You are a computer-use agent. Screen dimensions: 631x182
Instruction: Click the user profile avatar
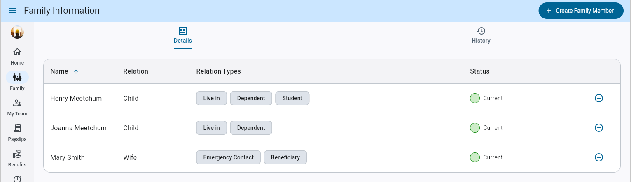coord(17,32)
